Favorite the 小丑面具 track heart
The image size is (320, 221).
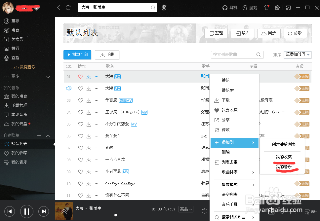[81, 172]
